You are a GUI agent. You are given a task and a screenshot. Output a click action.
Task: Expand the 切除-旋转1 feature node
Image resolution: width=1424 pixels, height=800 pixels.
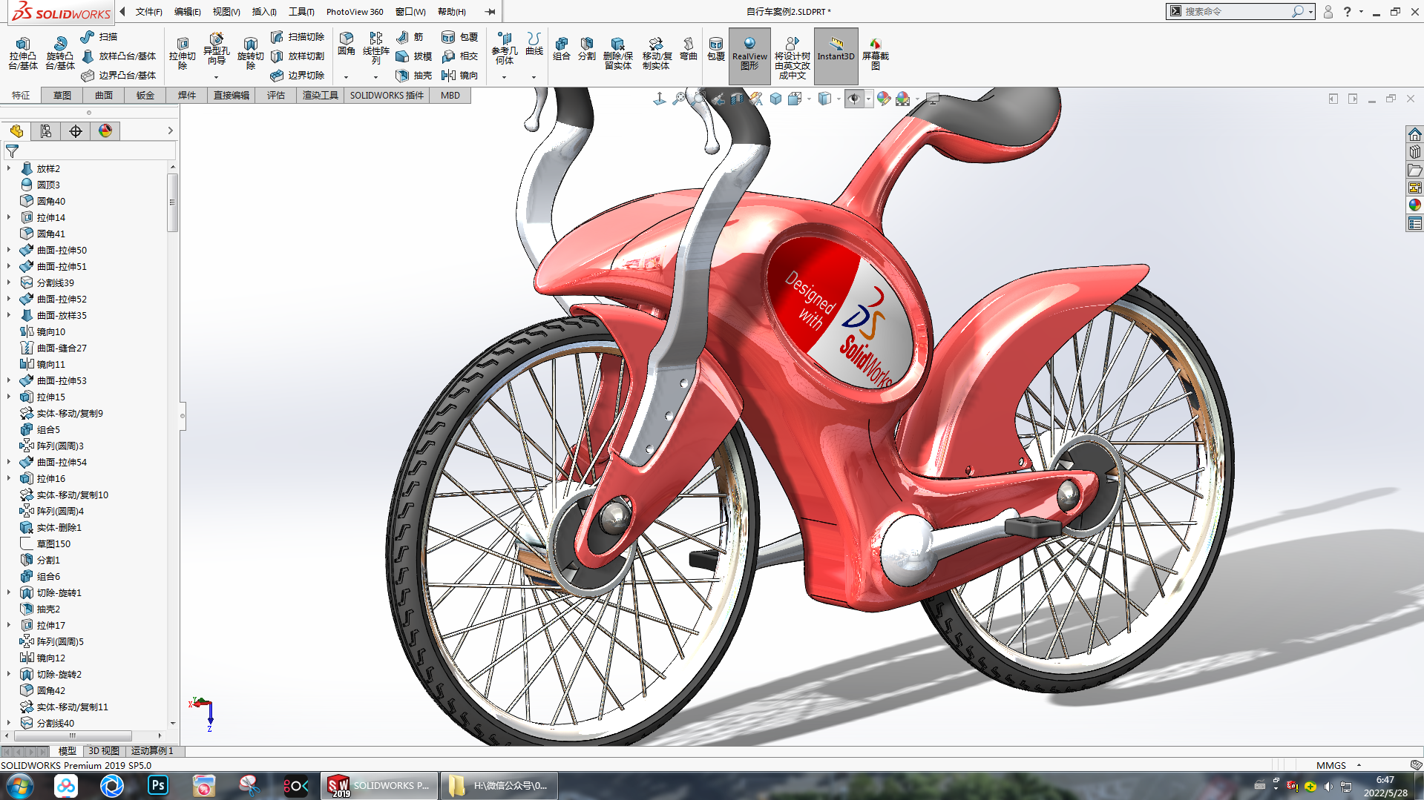point(9,592)
